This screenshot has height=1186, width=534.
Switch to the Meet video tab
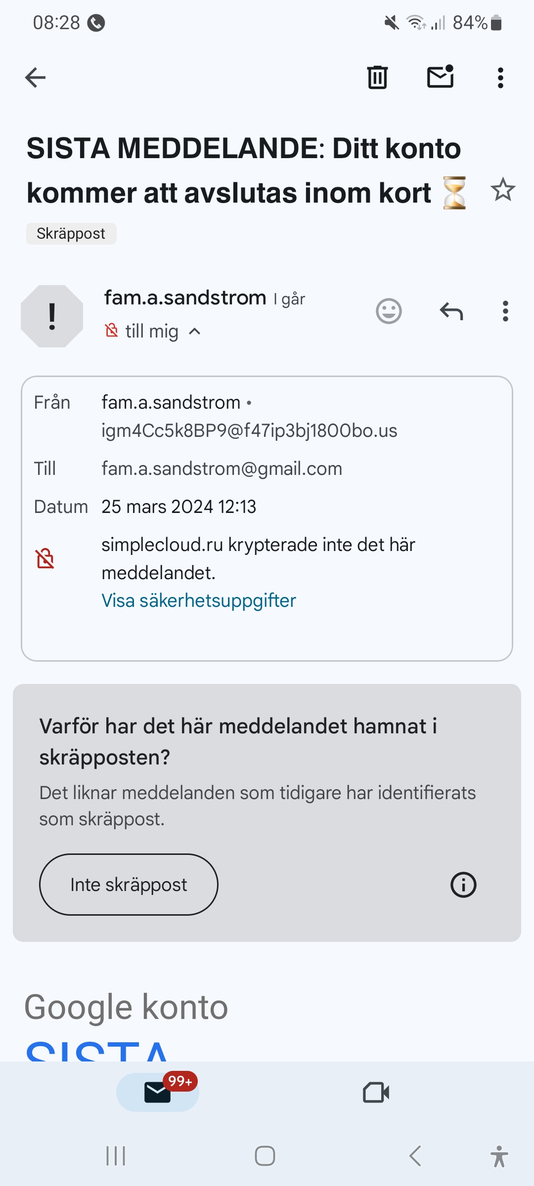(376, 1092)
